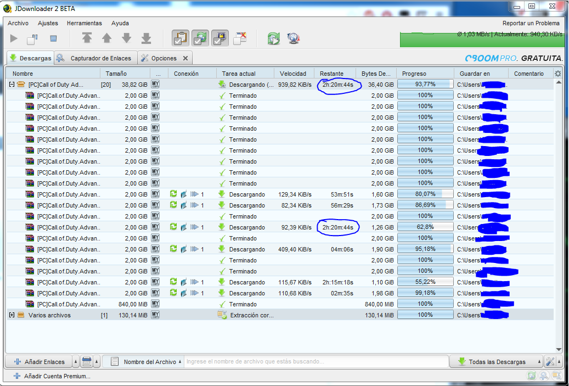Screen dimensions: 569x386
Task: Click the RAR archive icon in the 840,00 MiB file row
Action: pos(30,304)
